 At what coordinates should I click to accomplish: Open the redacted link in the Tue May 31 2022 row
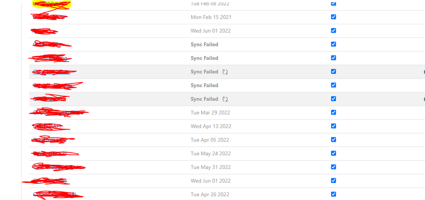(x=58, y=167)
